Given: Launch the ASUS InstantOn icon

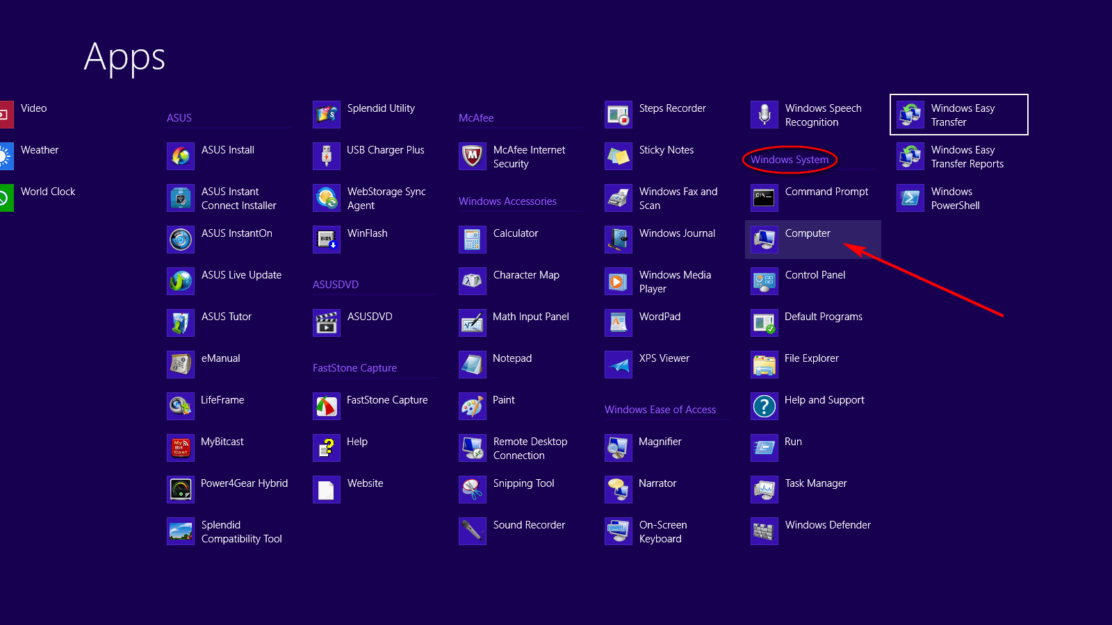Looking at the screenshot, I should [181, 240].
